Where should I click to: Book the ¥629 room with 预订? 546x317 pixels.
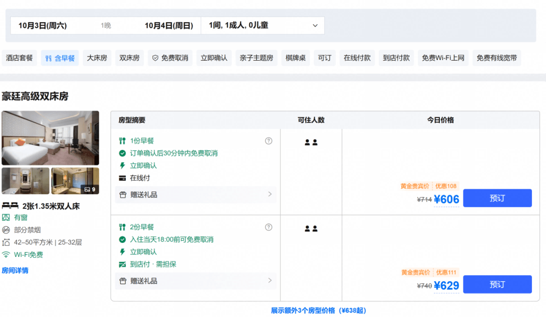pos(497,284)
